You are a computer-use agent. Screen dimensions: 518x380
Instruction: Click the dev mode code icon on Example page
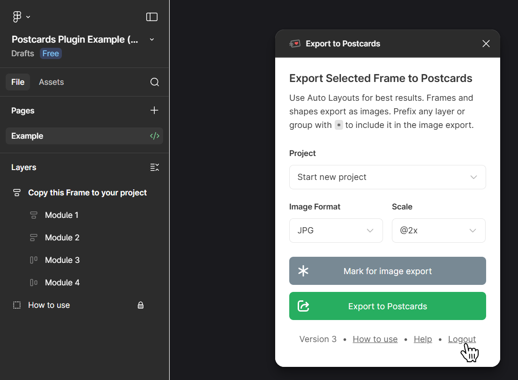pos(154,136)
